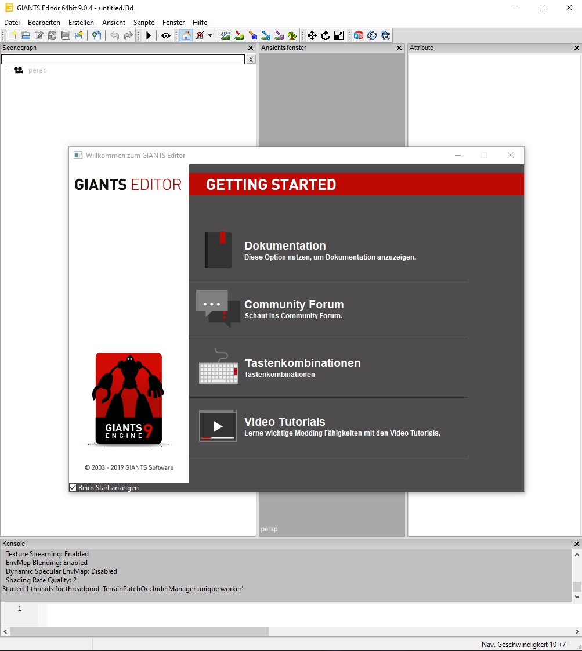Select the move/translate arrows tool

312,35
